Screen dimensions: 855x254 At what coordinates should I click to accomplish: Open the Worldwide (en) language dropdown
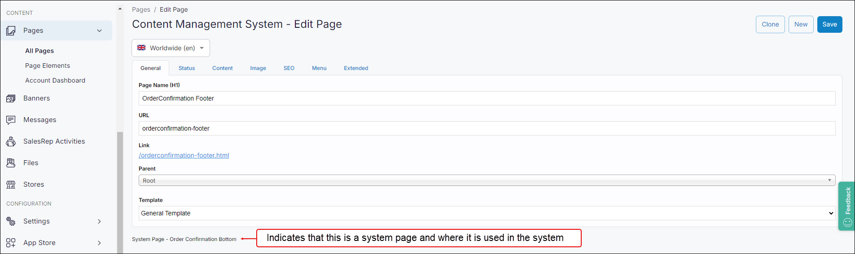pos(171,48)
